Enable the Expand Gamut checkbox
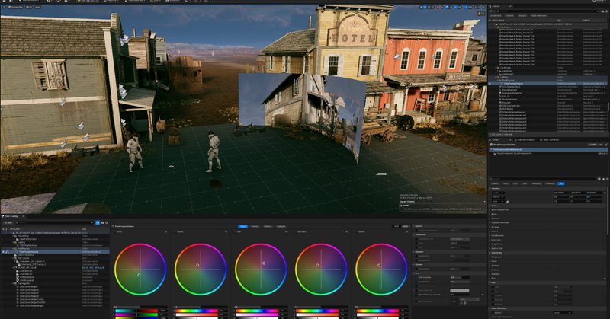 (x=416, y=282)
